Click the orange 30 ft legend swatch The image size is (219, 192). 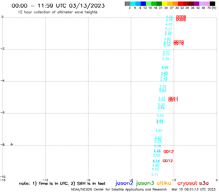coord(175,4)
